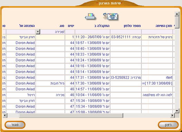Click the הופנתה אל column header

pyautogui.click(x=27, y=26)
